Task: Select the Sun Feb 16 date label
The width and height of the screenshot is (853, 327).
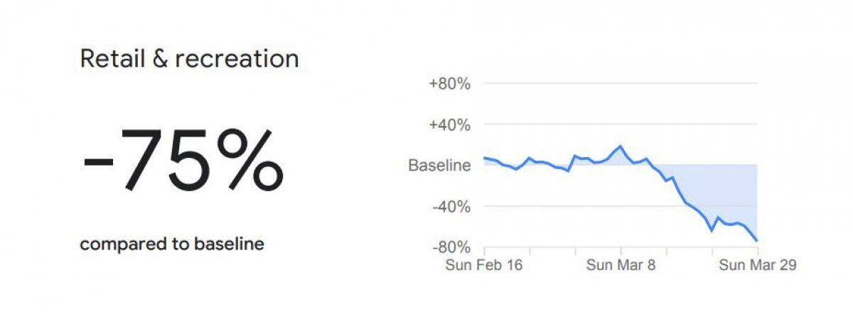Action: [484, 265]
